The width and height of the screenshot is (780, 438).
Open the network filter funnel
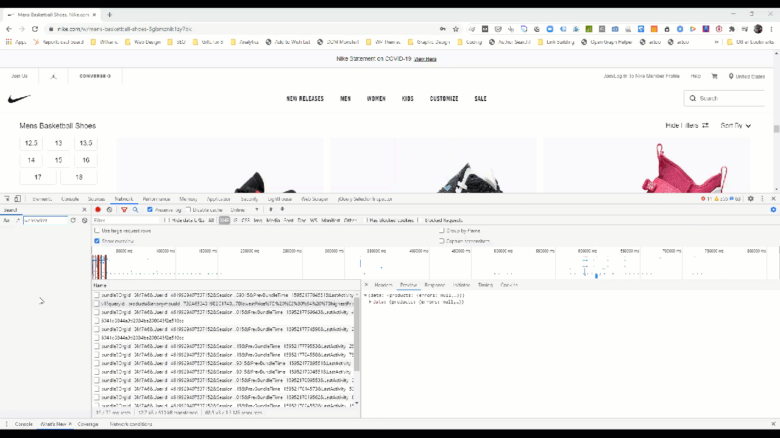124,209
